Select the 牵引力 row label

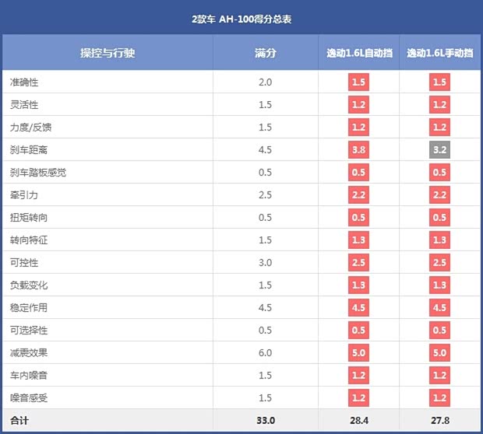(24, 195)
